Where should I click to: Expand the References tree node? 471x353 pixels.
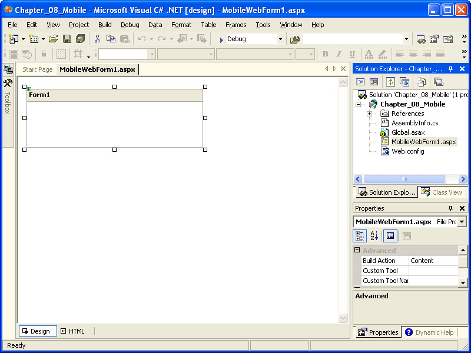[x=369, y=114]
